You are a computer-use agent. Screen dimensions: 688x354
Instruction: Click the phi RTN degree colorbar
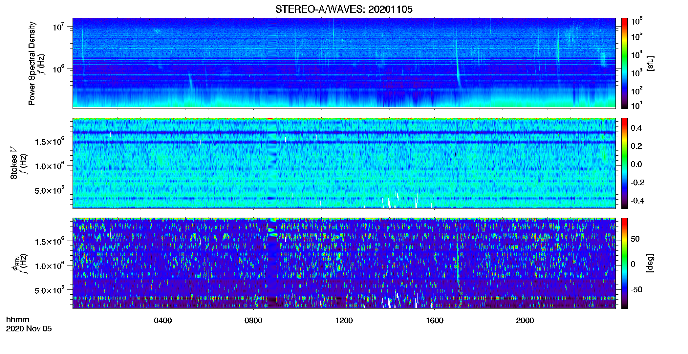(625, 263)
